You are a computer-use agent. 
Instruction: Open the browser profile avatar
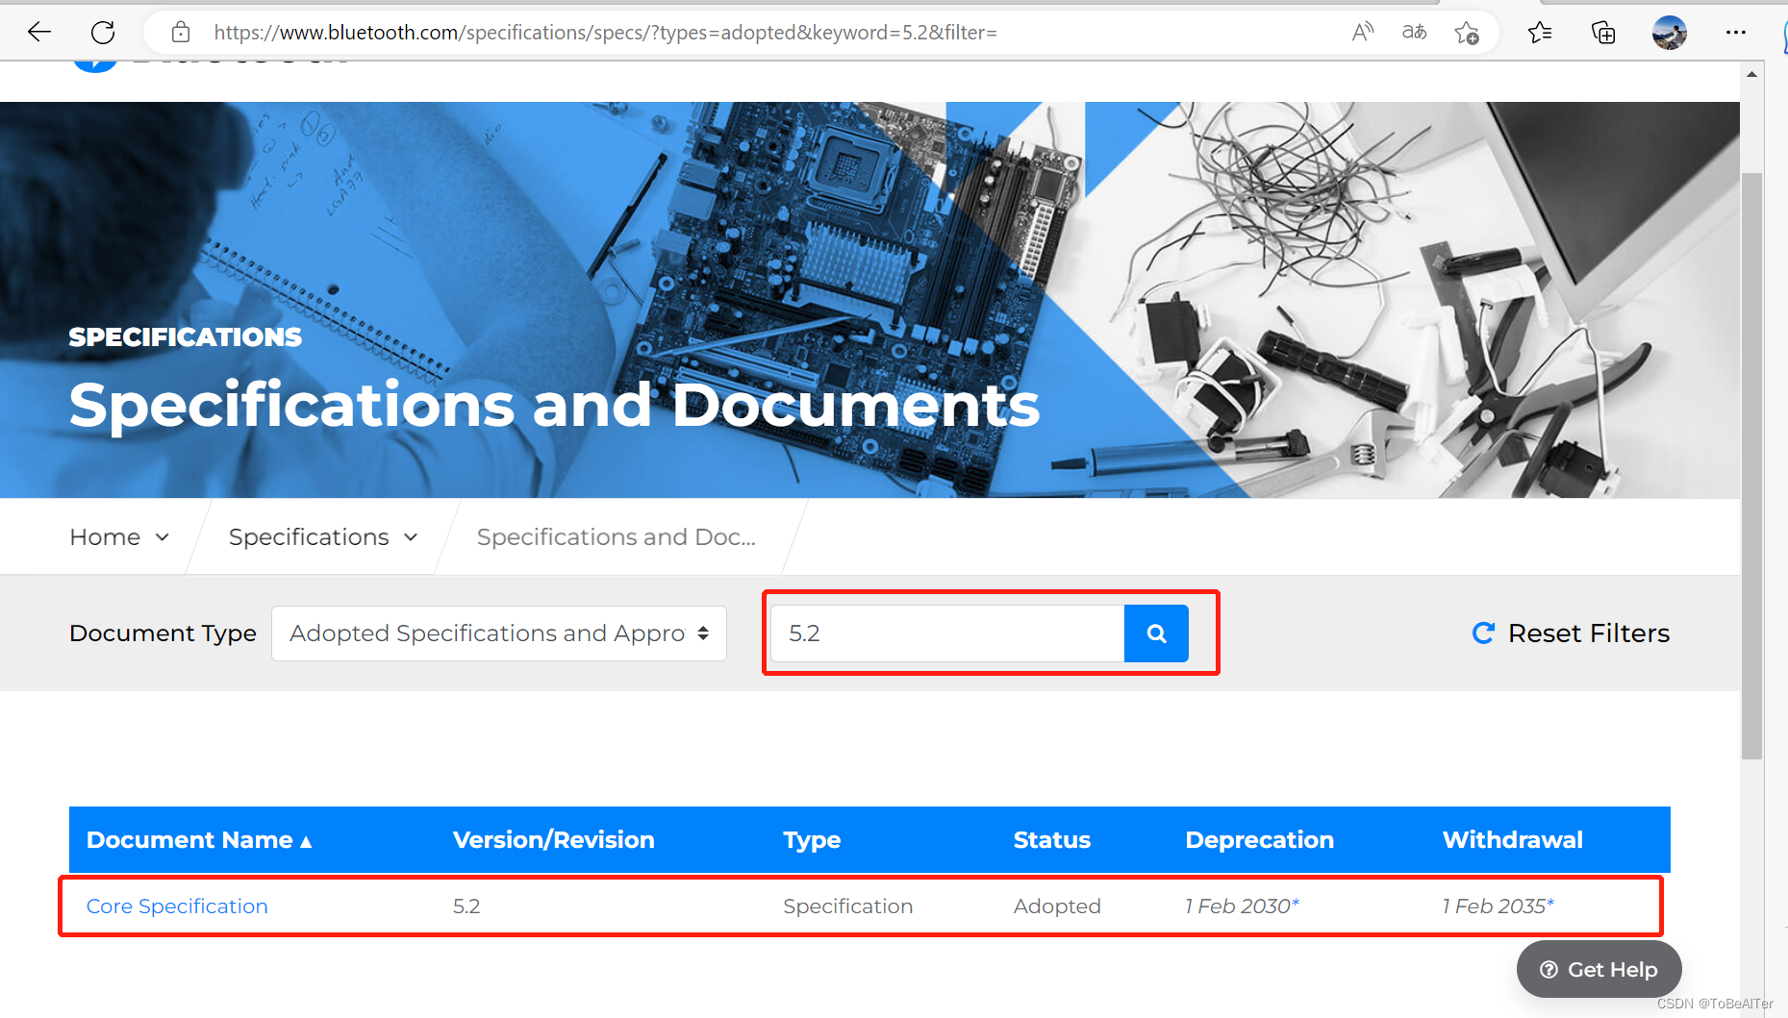point(1670,33)
